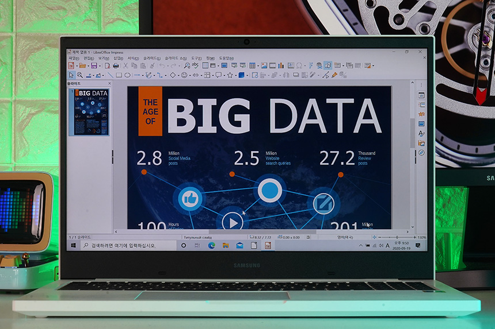Viewport: 495px width, 329px height.
Task: Click the Insert Text Box icon
Action: click(291, 65)
